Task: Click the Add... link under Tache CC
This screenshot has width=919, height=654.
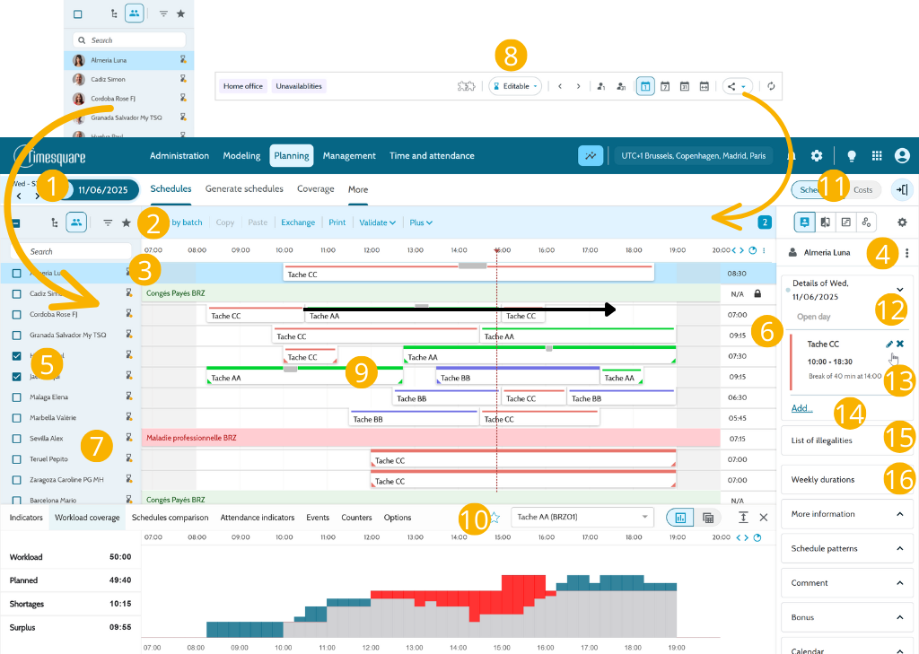Action: [x=801, y=408]
